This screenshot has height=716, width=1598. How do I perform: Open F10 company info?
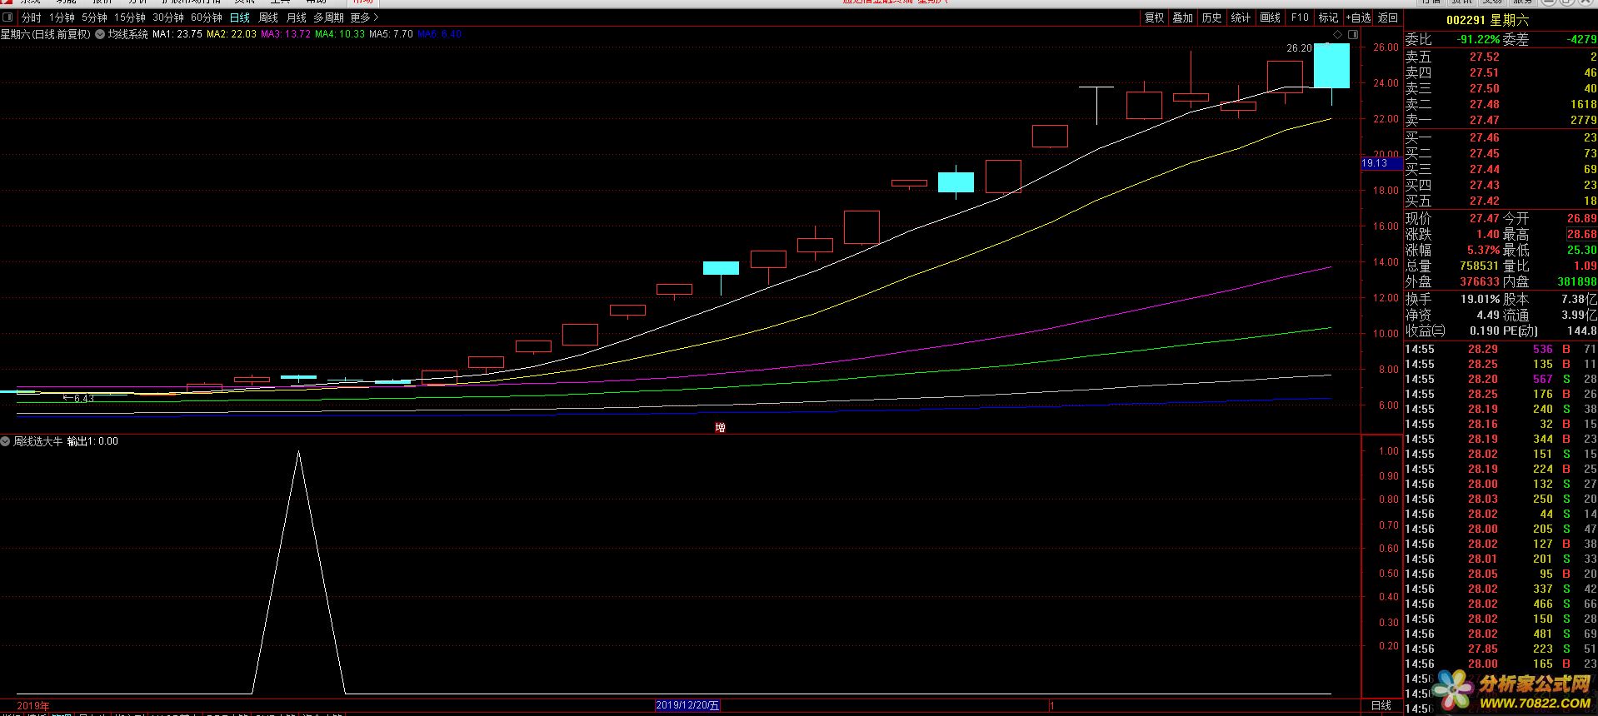coord(1300,17)
